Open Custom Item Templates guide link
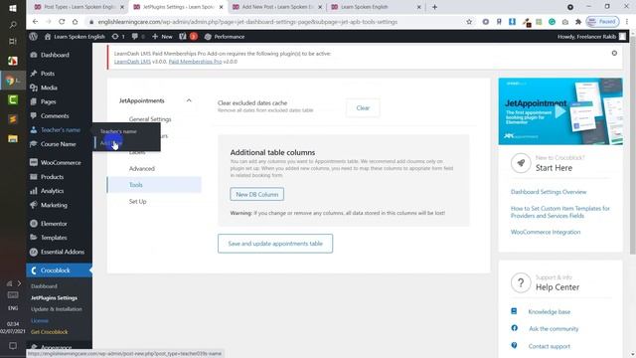This screenshot has width=636, height=358. pyautogui.click(x=560, y=212)
